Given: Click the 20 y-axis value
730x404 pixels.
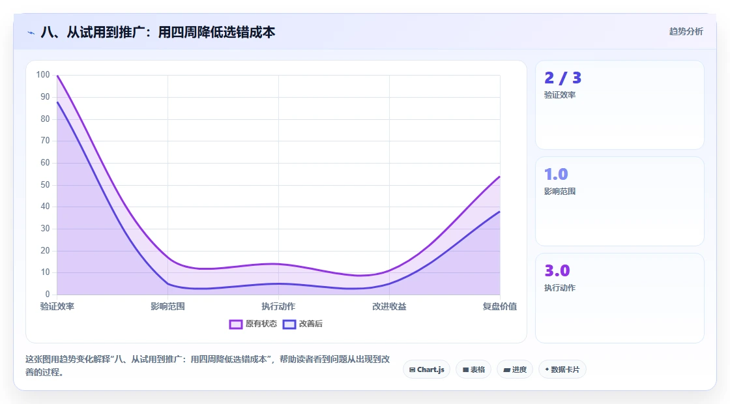Looking at the screenshot, I should pyautogui.click(x=45, y=250).
